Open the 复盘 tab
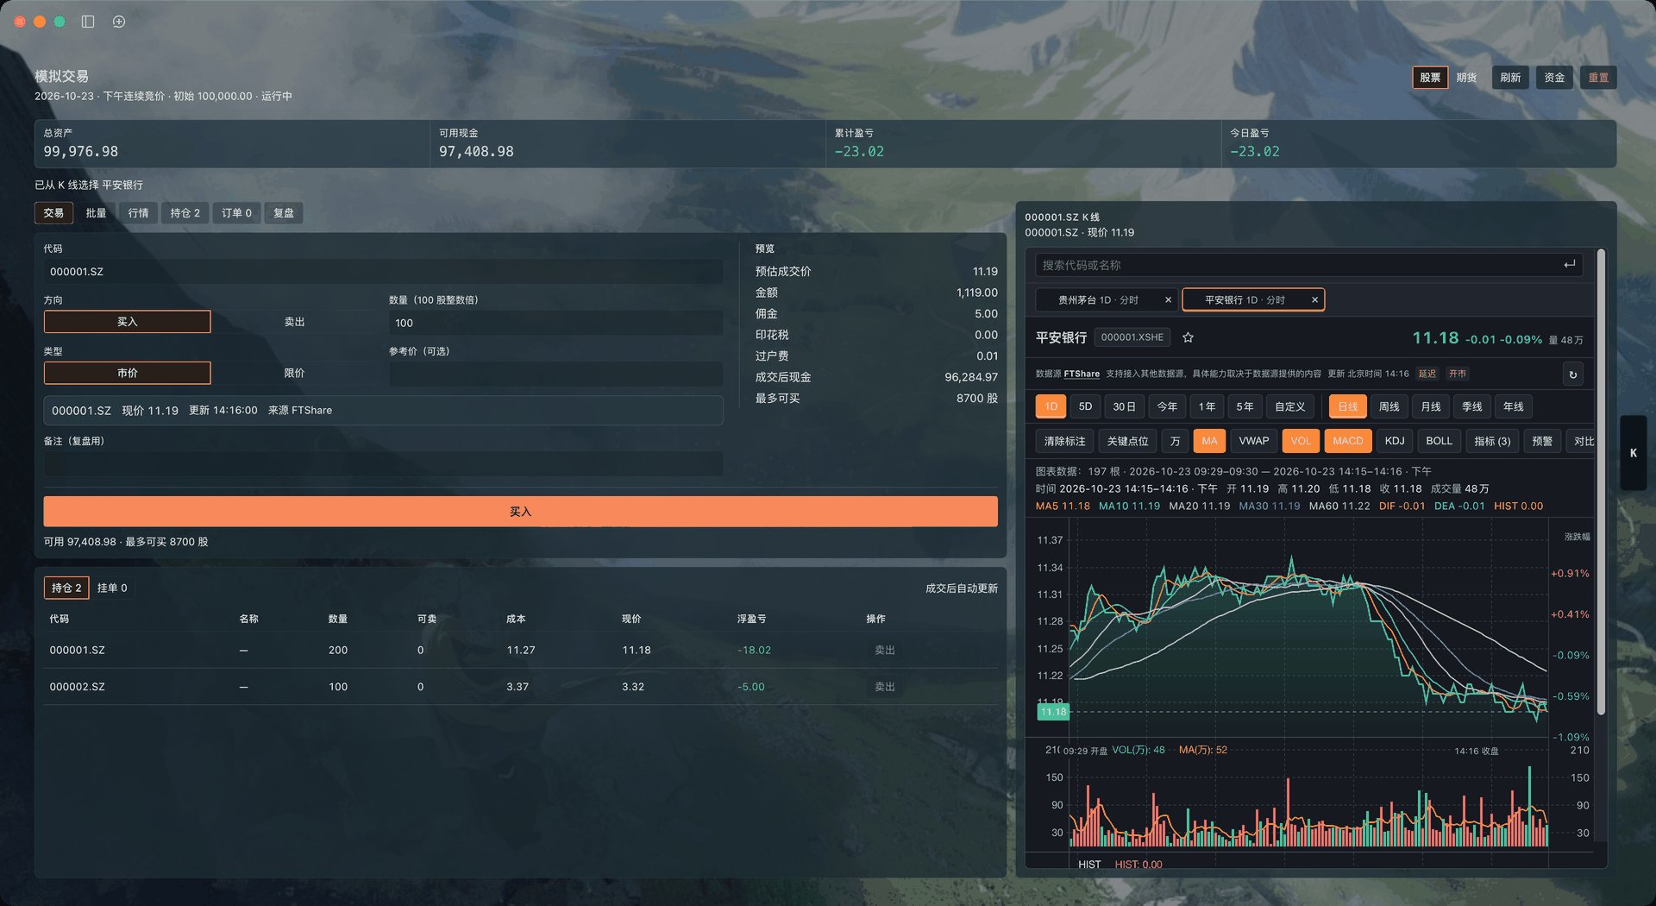This screenshot has height=906, width=1656. [x=284, y=213]
